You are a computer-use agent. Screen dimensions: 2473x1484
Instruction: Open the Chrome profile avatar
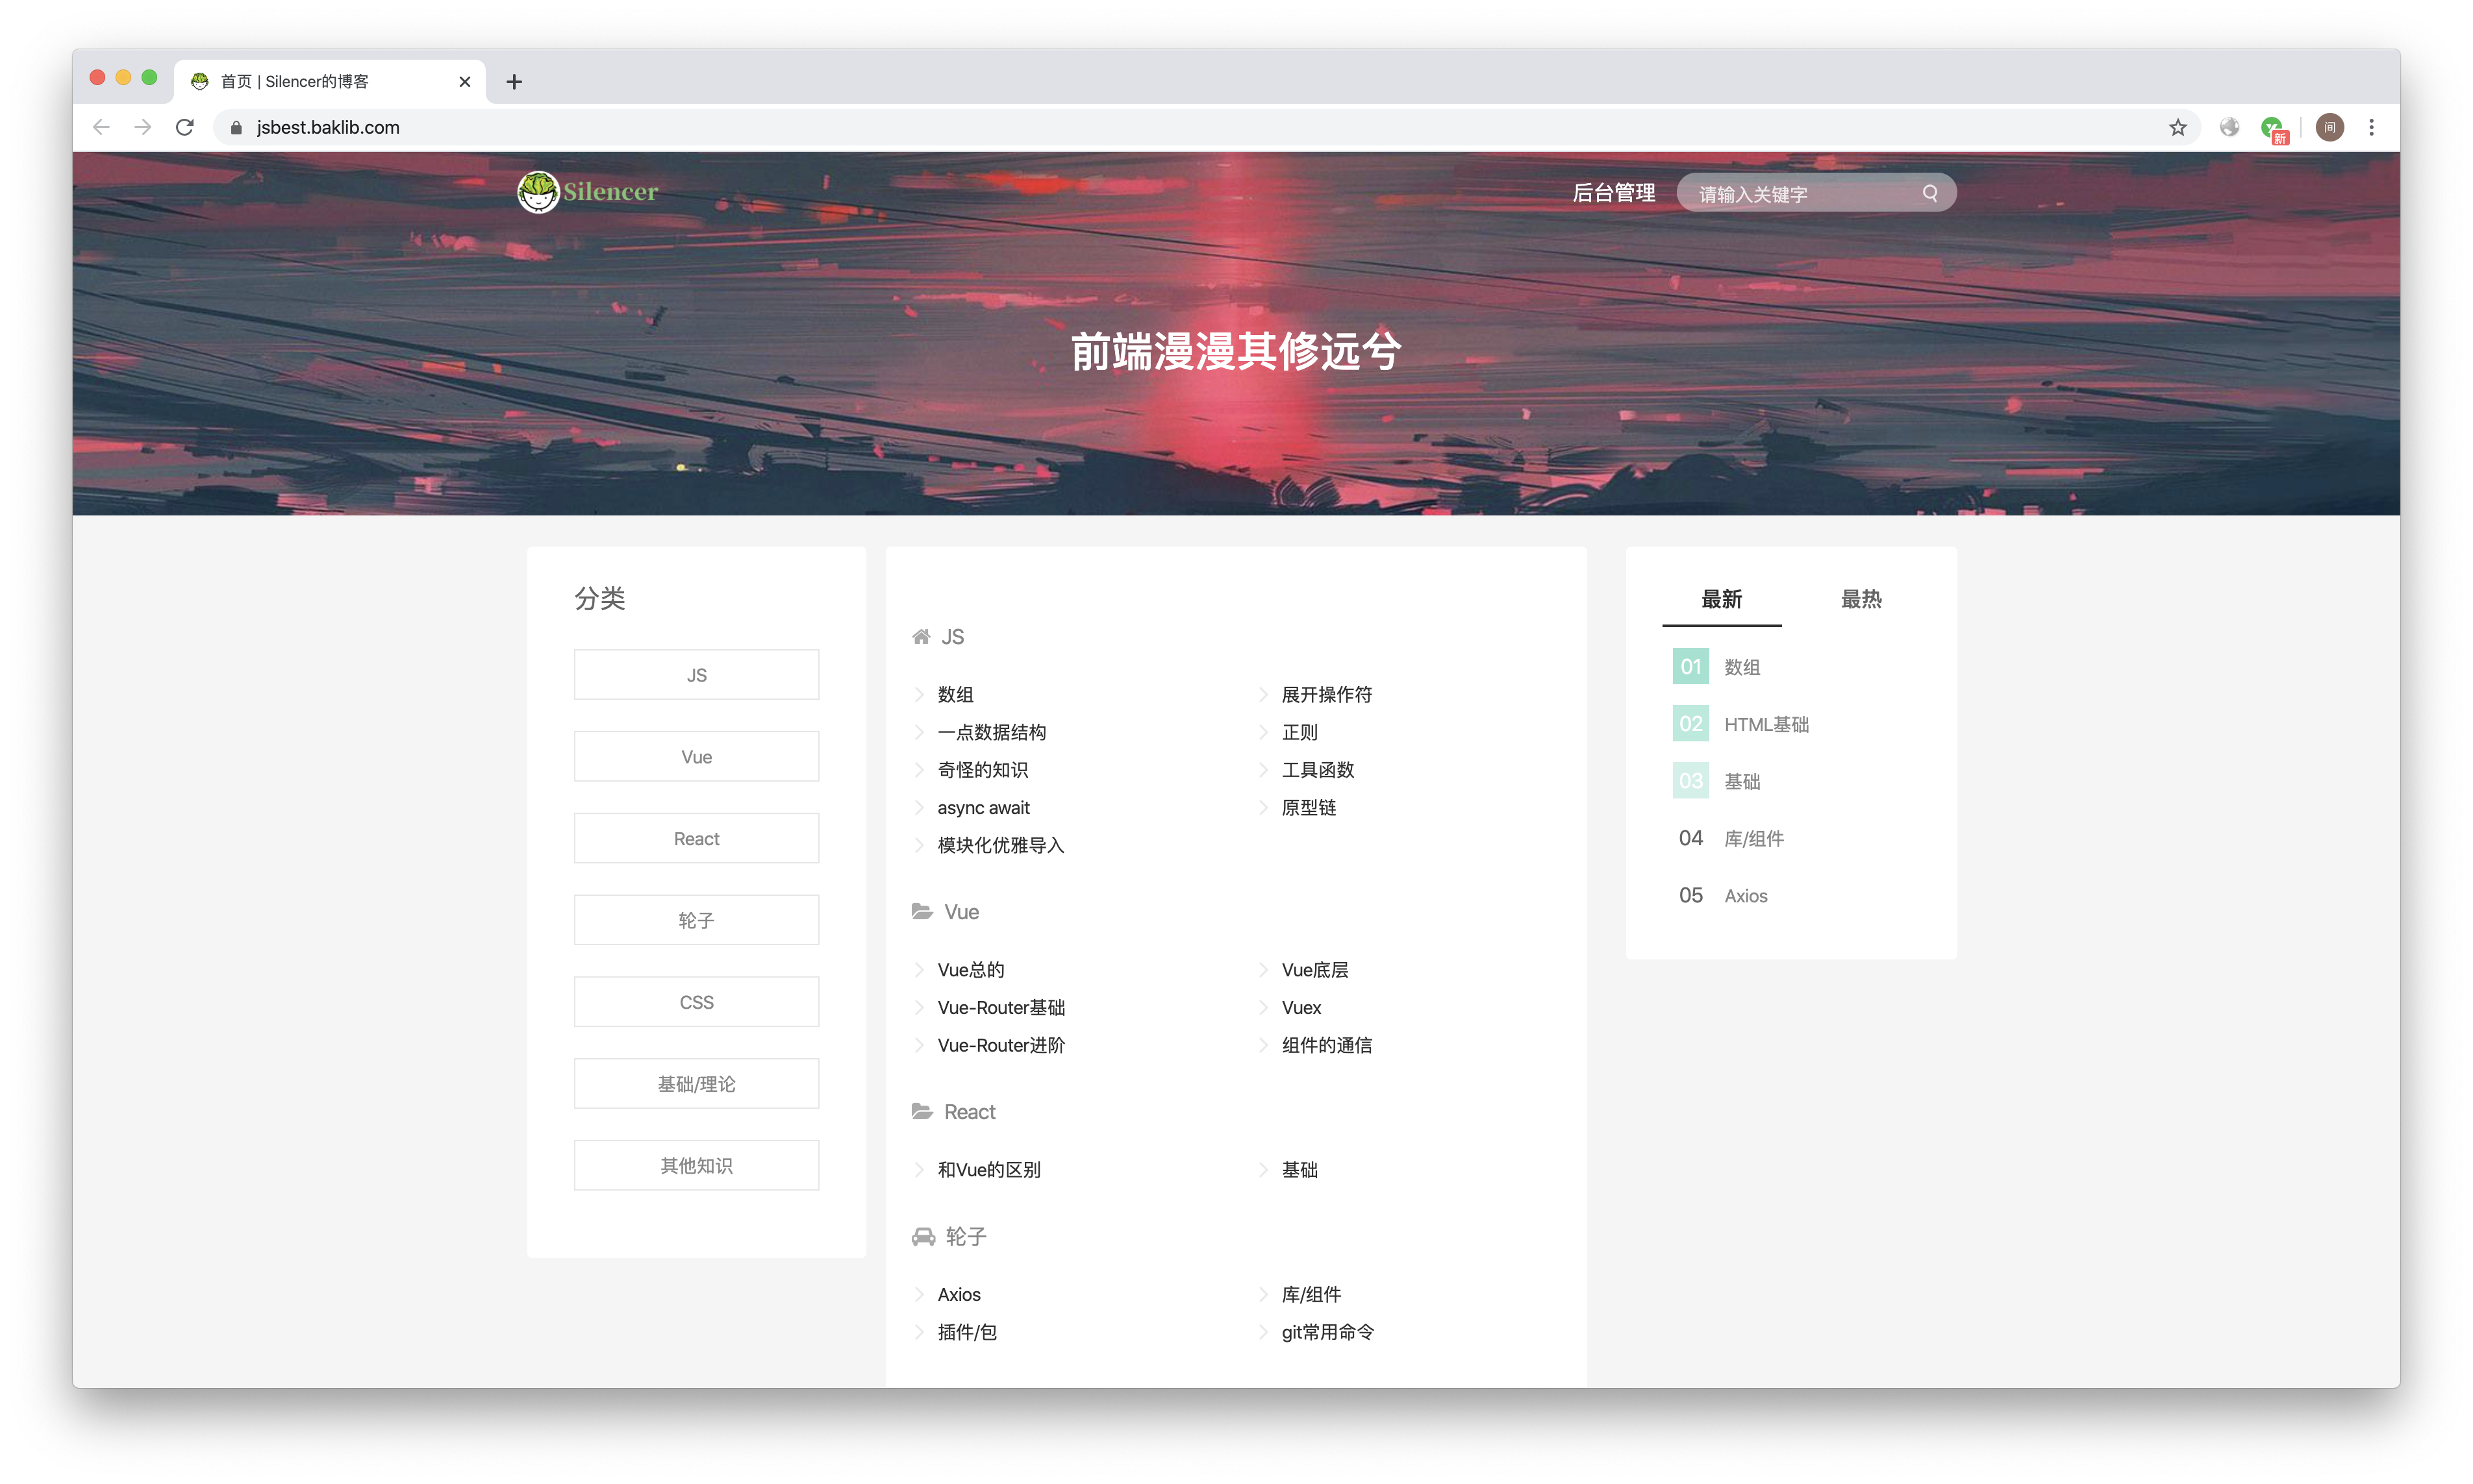coord(2330,127)
